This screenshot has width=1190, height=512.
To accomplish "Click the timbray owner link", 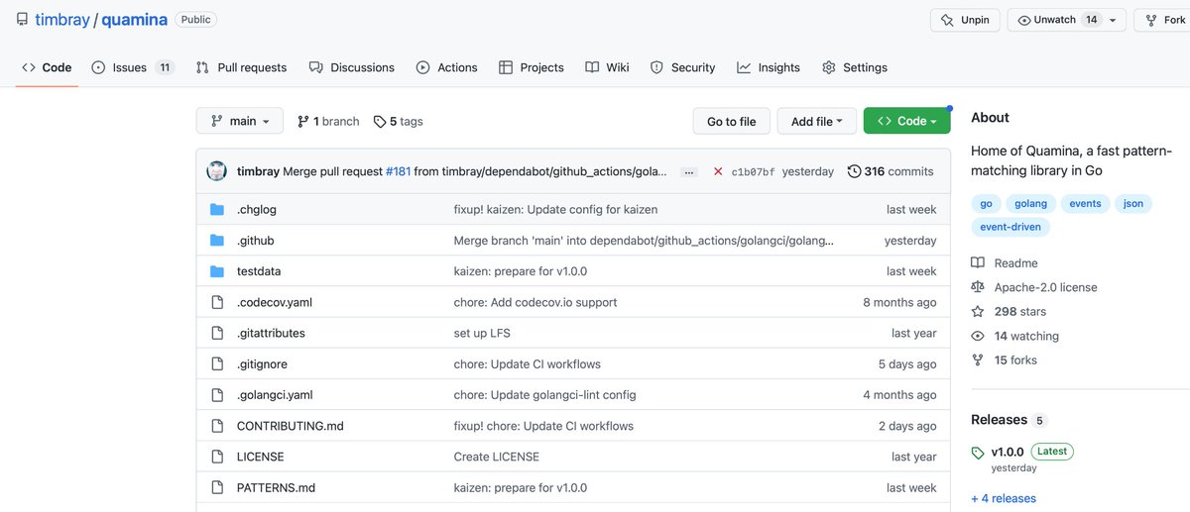I will point(61,20).
